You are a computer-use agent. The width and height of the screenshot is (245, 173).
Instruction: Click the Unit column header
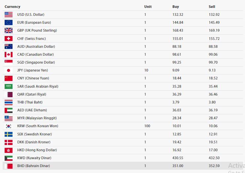(x=148, y=7)
